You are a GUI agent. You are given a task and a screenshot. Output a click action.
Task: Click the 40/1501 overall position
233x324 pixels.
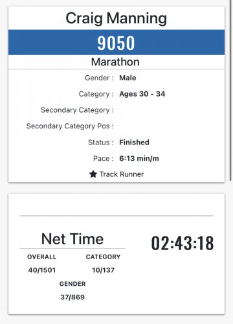(42, 270)
